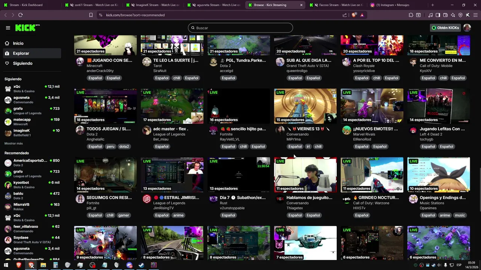481x270 pixels.
Task: Open the Marvel Rivals category link
Action: tap(365, 134)
